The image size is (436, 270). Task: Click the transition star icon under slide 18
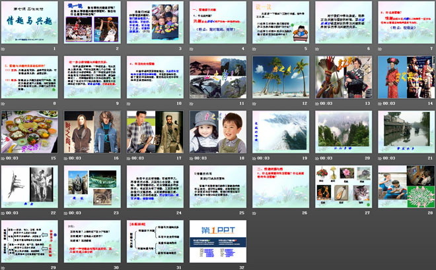pyautogui.click(x=192, y=158)
